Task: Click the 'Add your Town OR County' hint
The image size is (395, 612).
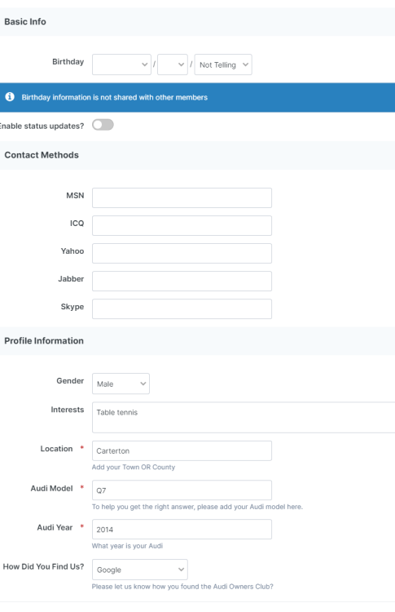Action: [134, 468]
